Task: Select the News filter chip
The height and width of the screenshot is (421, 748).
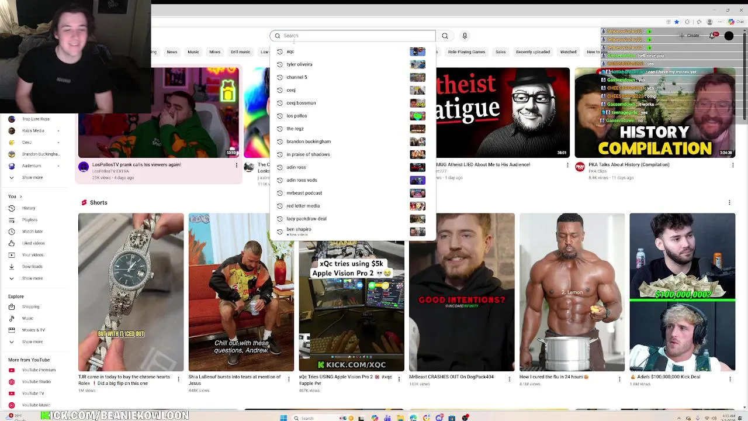Action: point(172,52)
